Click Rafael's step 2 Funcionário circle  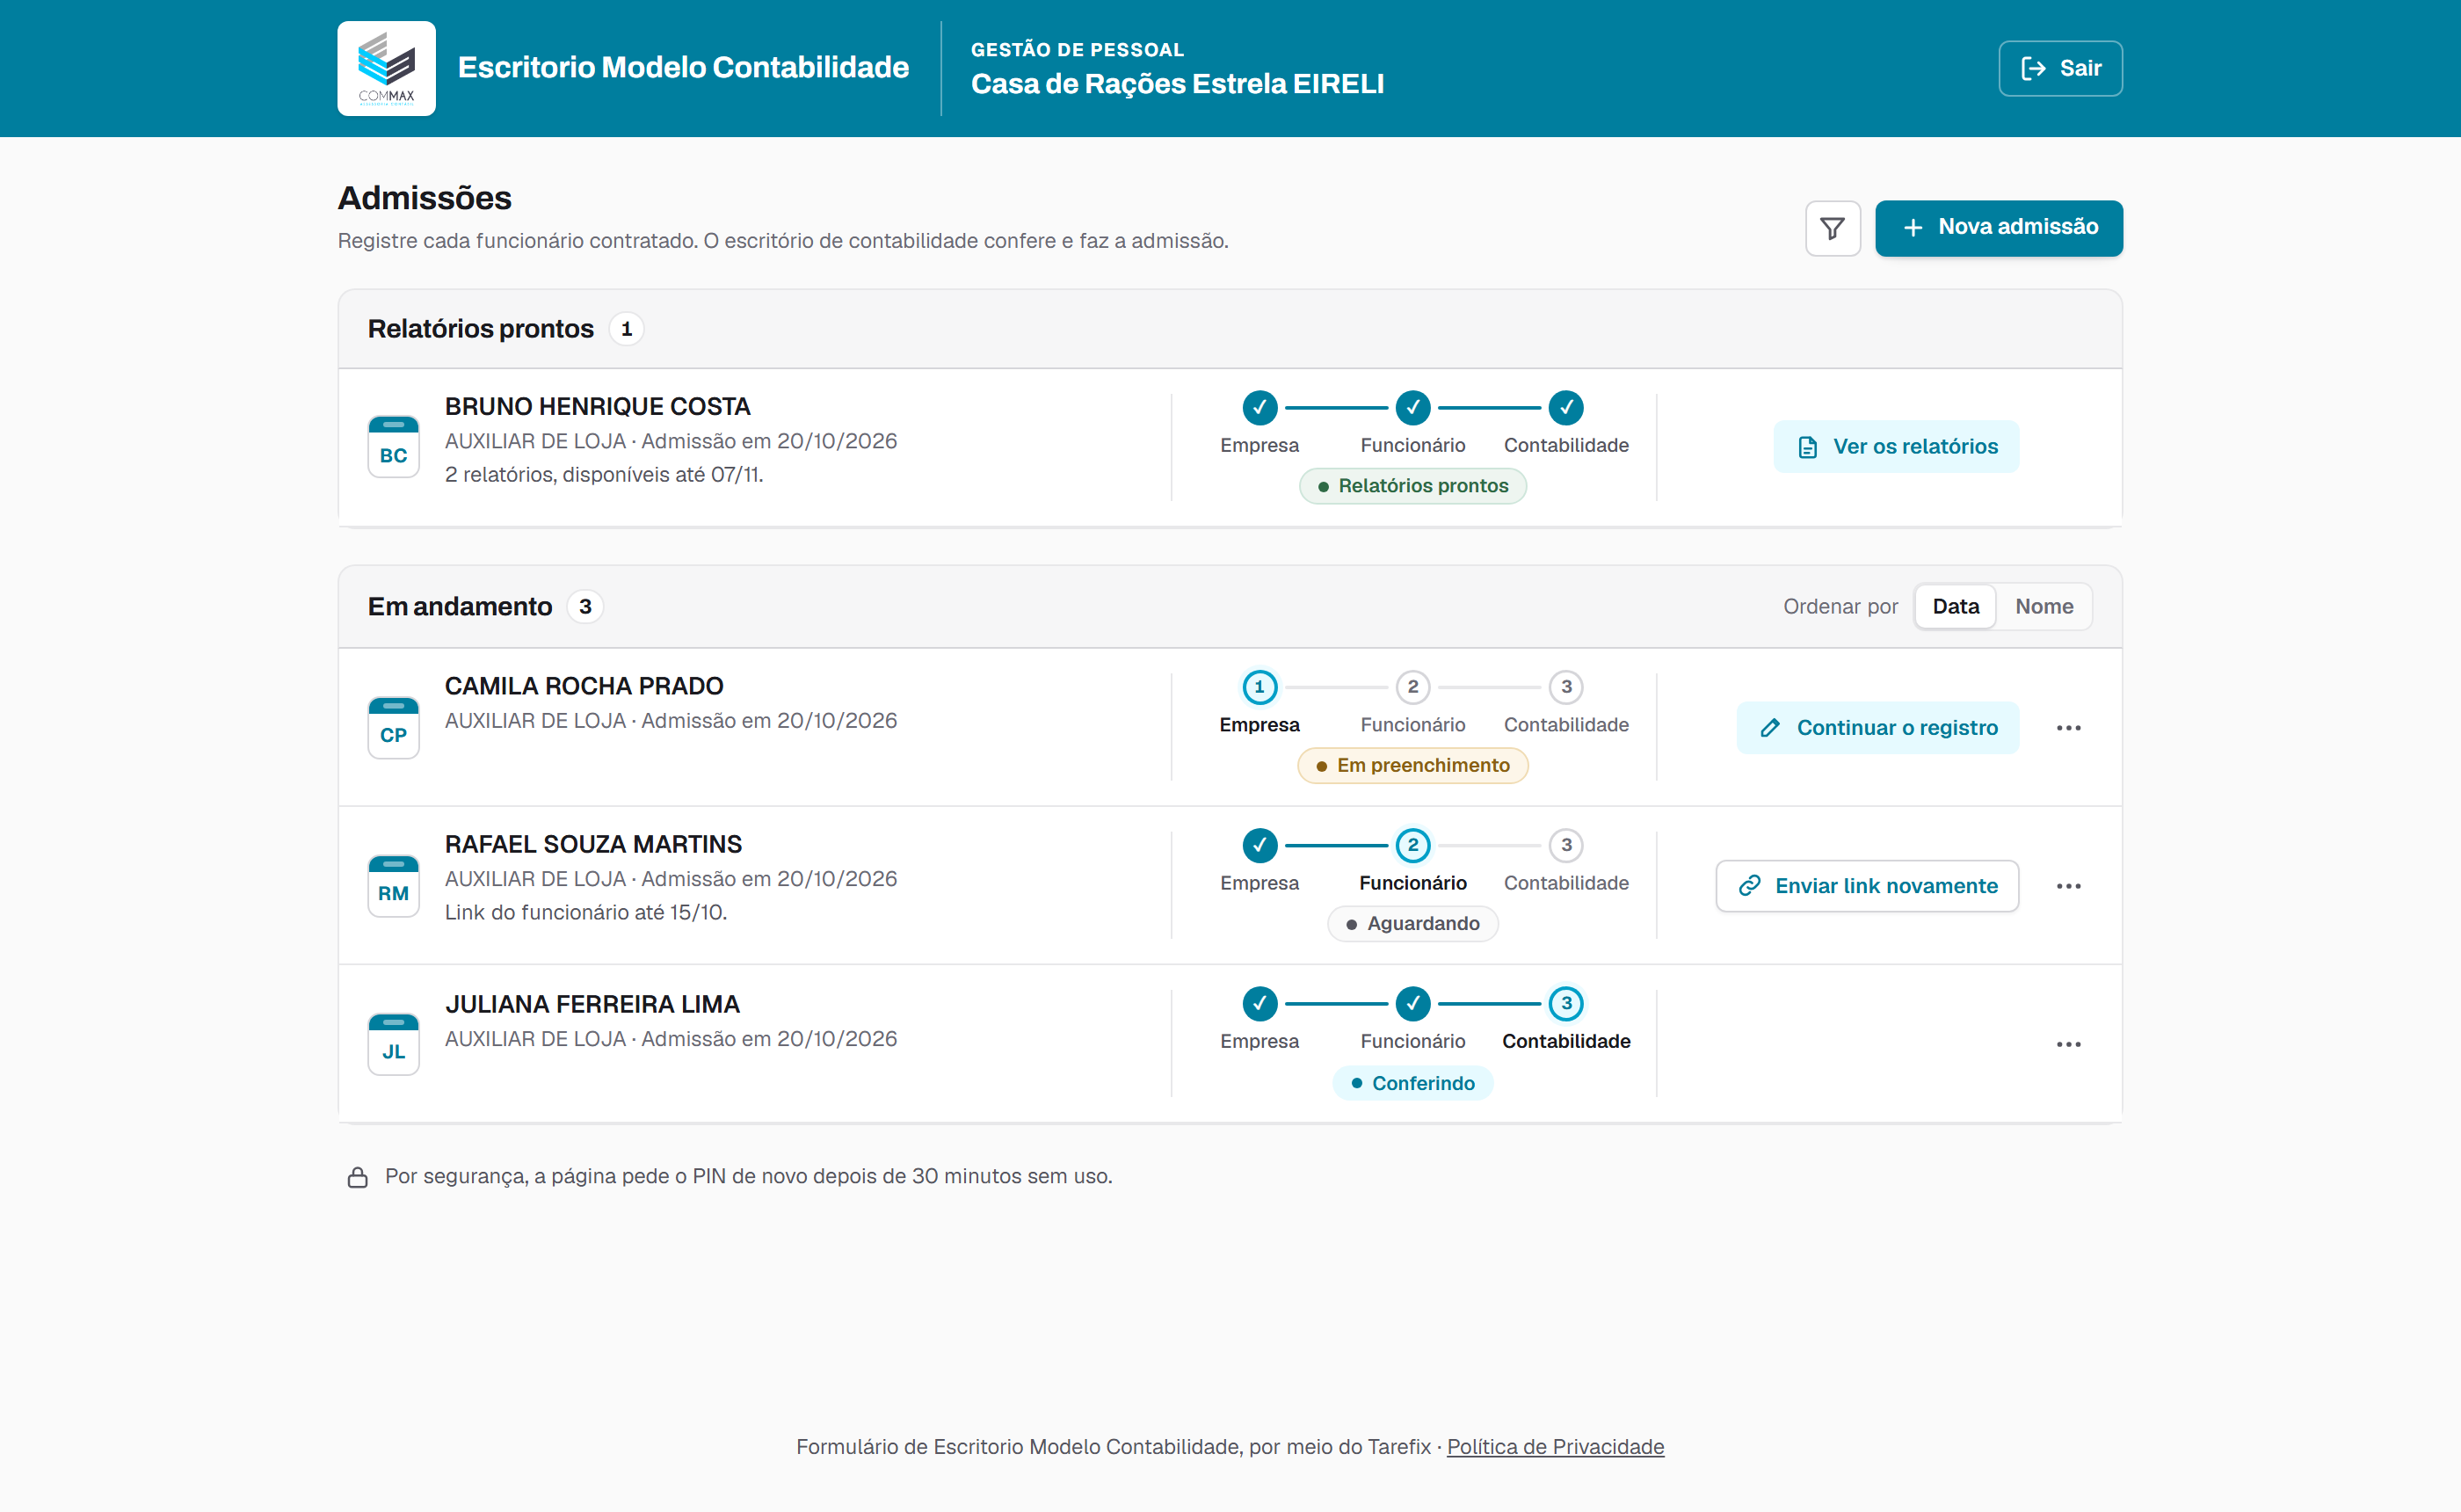[1412, 845]
